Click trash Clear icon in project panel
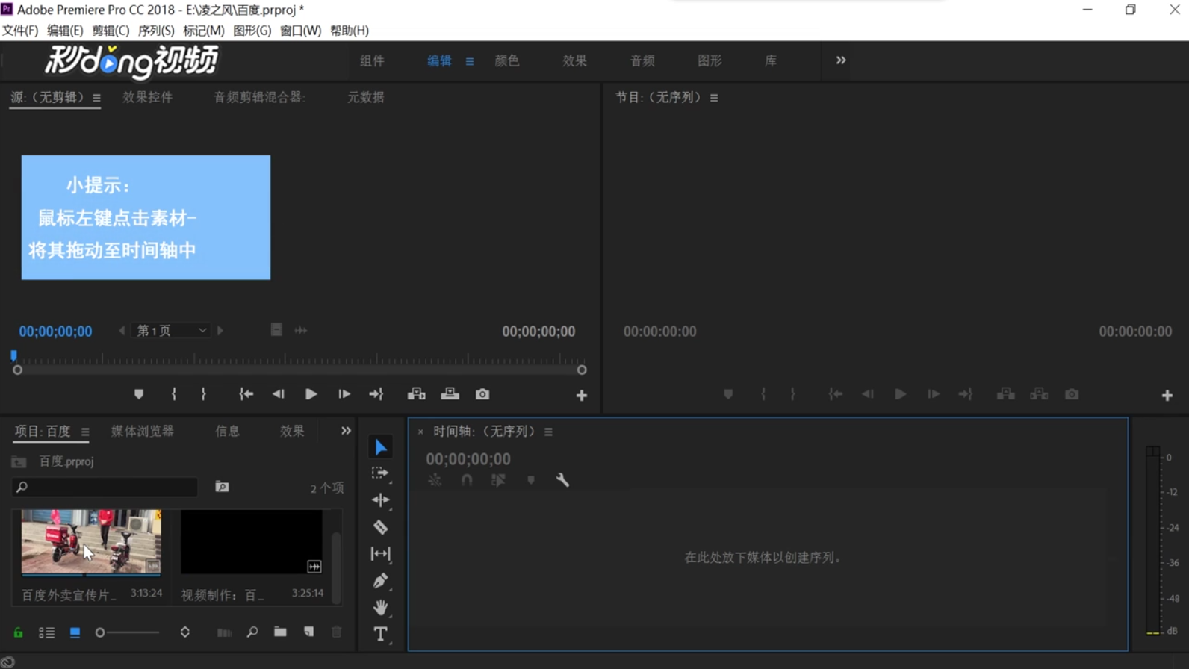 click(337, 632)
